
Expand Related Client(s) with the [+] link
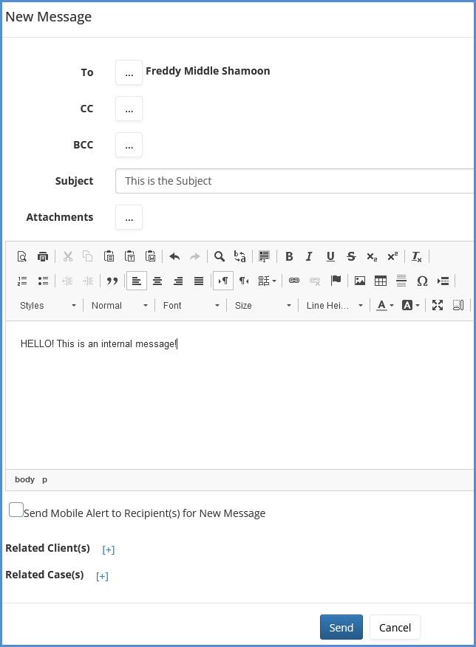109,550
